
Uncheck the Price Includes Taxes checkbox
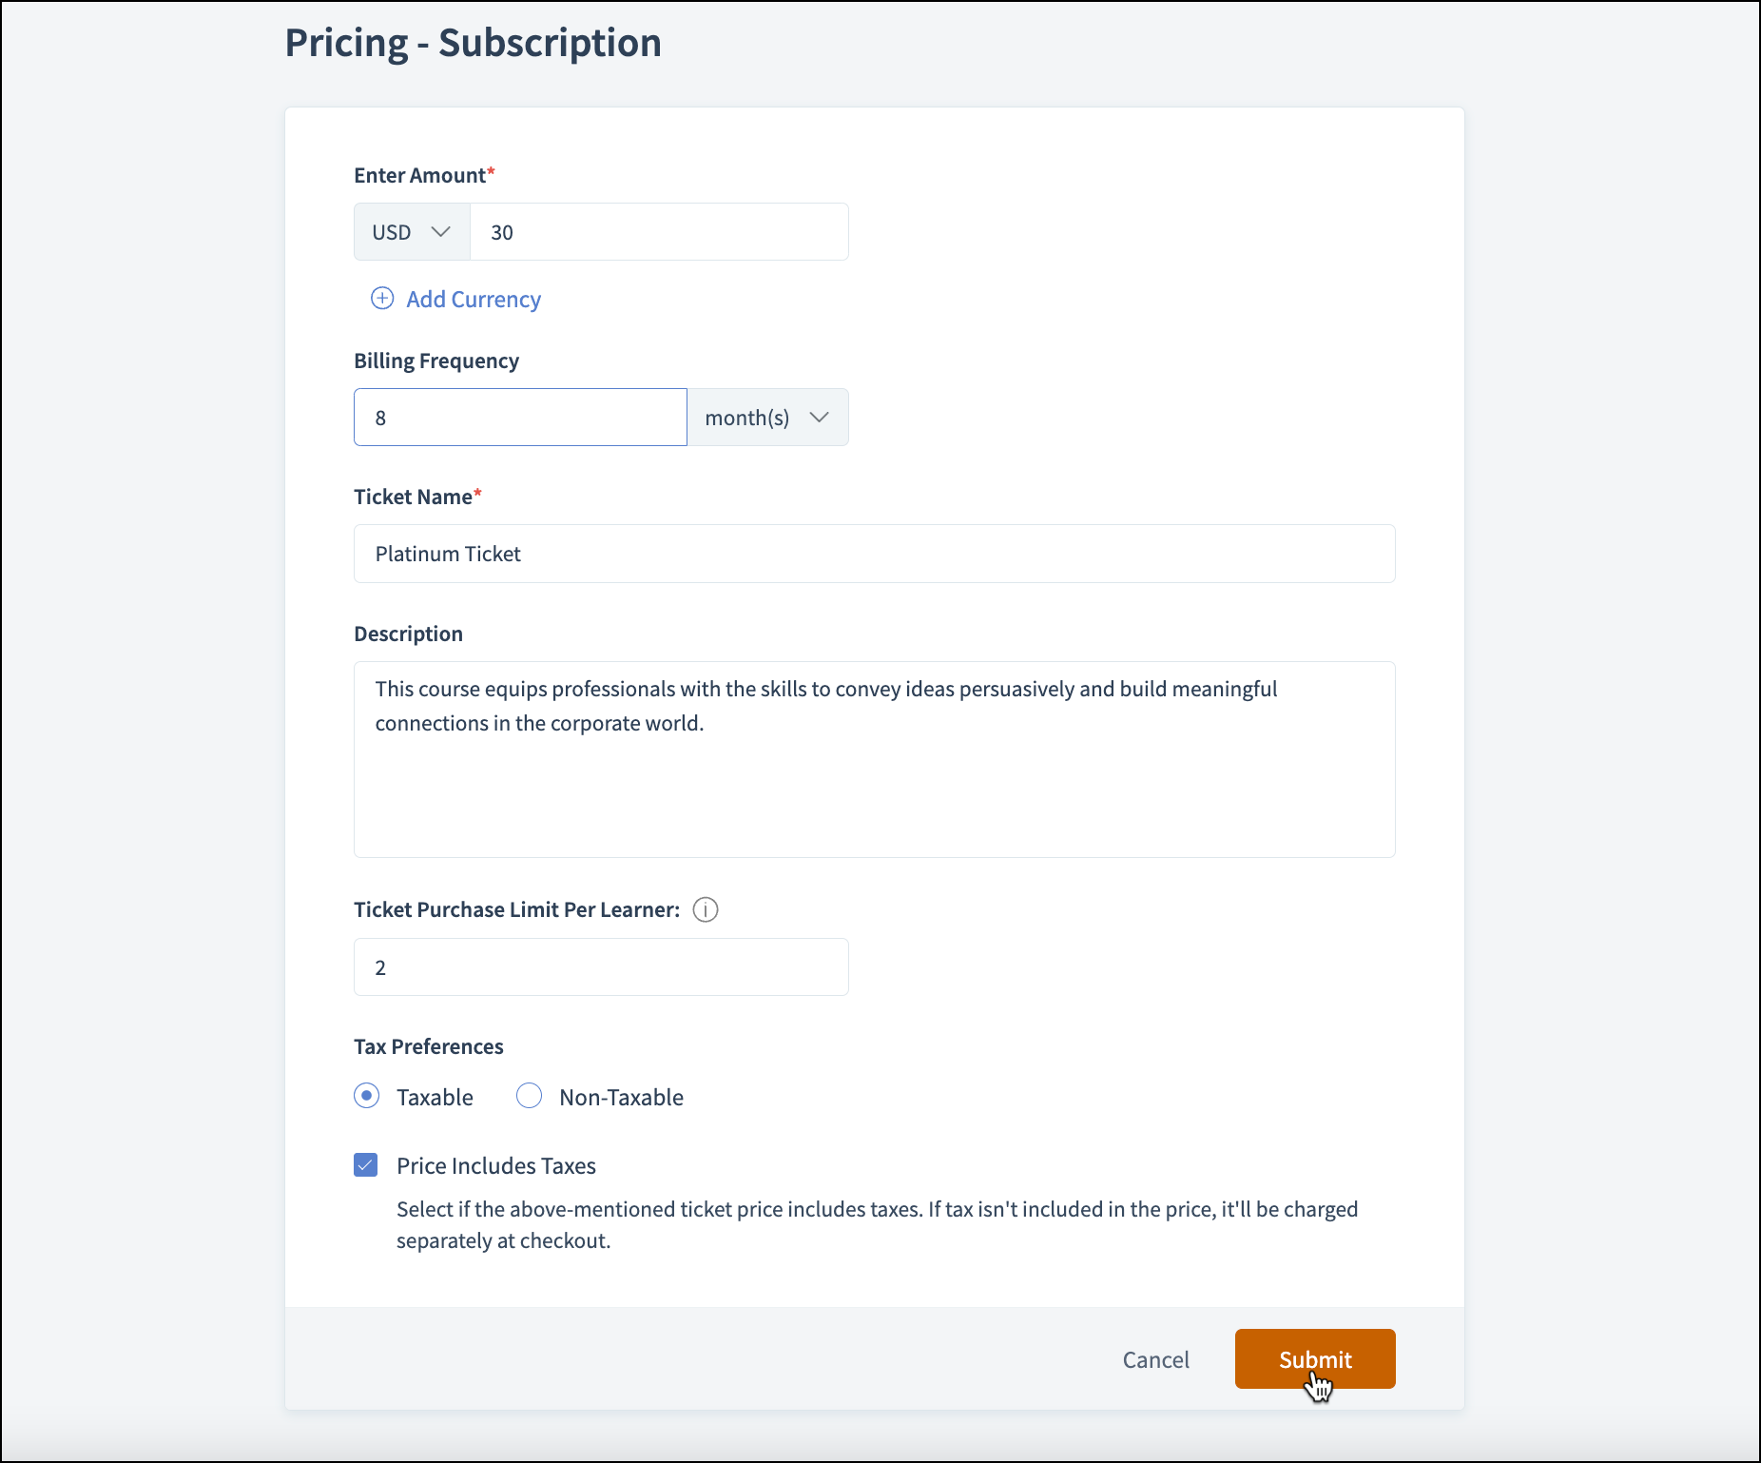[x=366, y=1165]
